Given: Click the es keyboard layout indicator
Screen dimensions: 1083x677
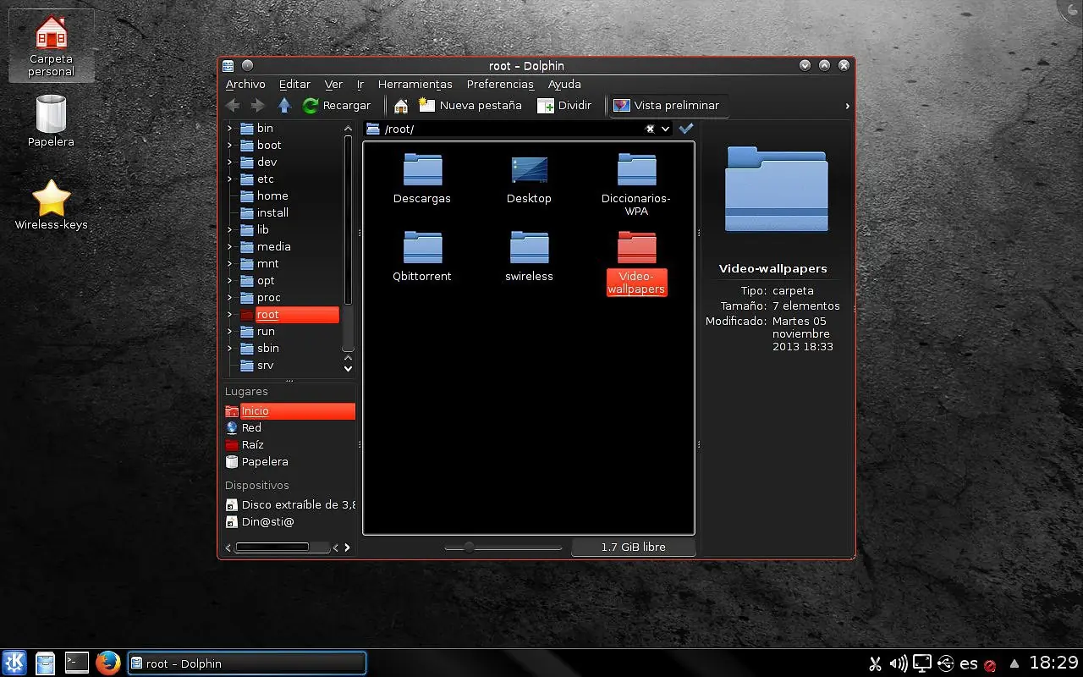Looking at the screenshot, I should [969, 664].
